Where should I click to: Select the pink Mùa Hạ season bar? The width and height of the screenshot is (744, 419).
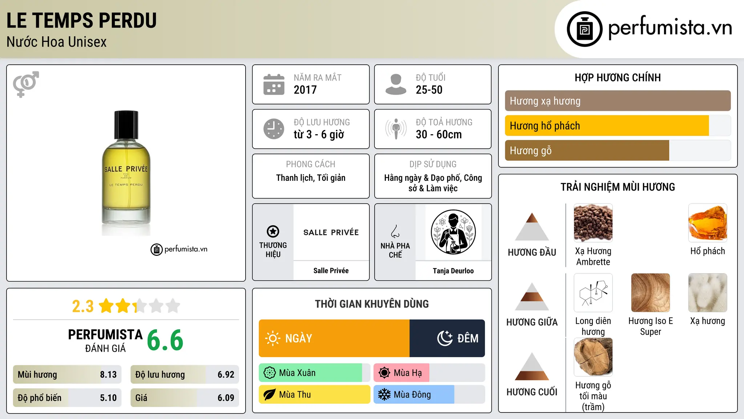[x=401, y=373]
